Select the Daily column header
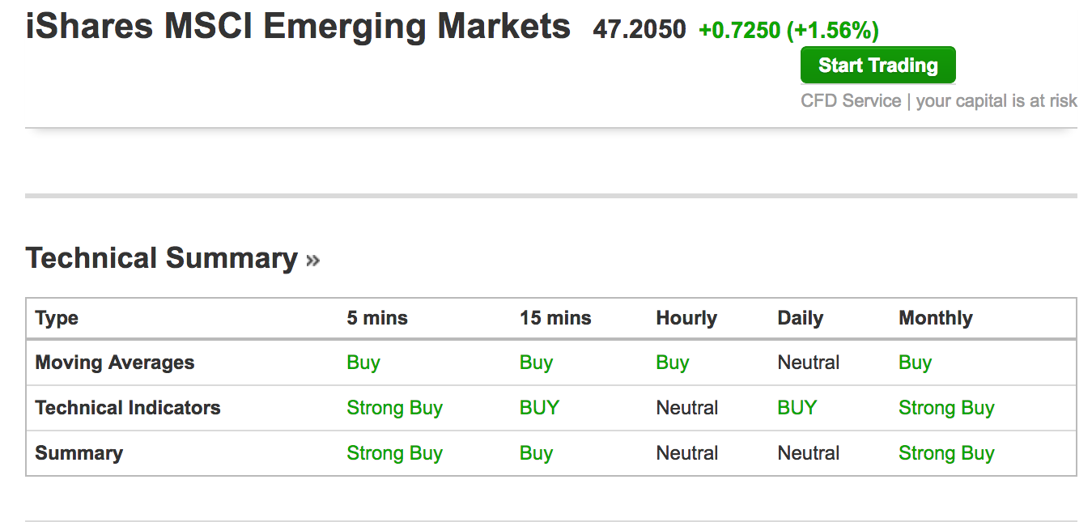 [800, 318]
